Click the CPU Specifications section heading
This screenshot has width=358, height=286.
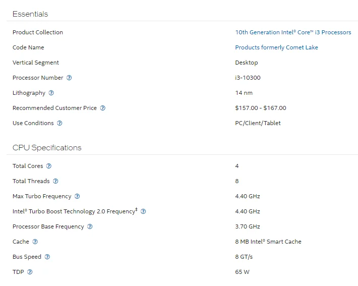pyautogui.click(x=47, y=148)
